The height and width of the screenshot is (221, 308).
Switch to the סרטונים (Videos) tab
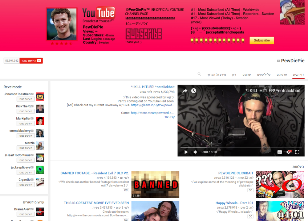tap(282, 74)
